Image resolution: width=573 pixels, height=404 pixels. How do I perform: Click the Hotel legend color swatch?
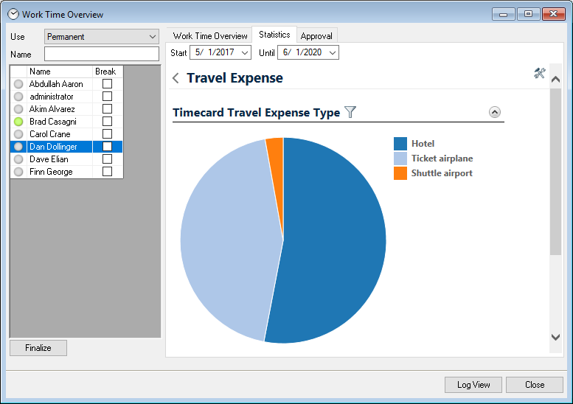[400, 144]
